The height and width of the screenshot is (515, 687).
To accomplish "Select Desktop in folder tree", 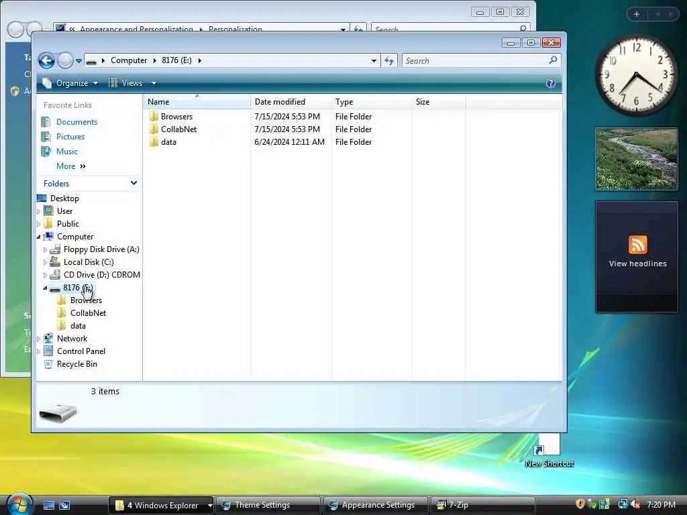I will click(x=64, y=198).
